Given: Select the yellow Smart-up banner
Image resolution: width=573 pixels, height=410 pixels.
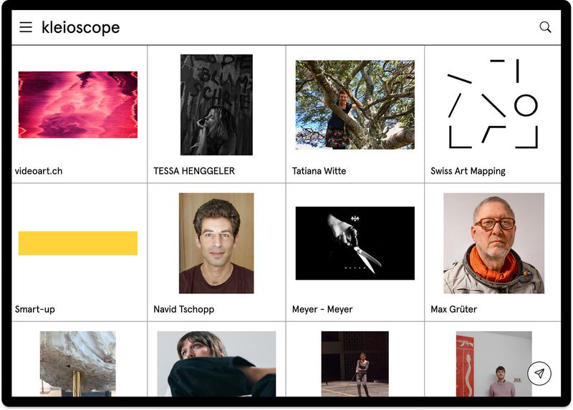Looking at the screenshot, I should [x=78, y=243].
